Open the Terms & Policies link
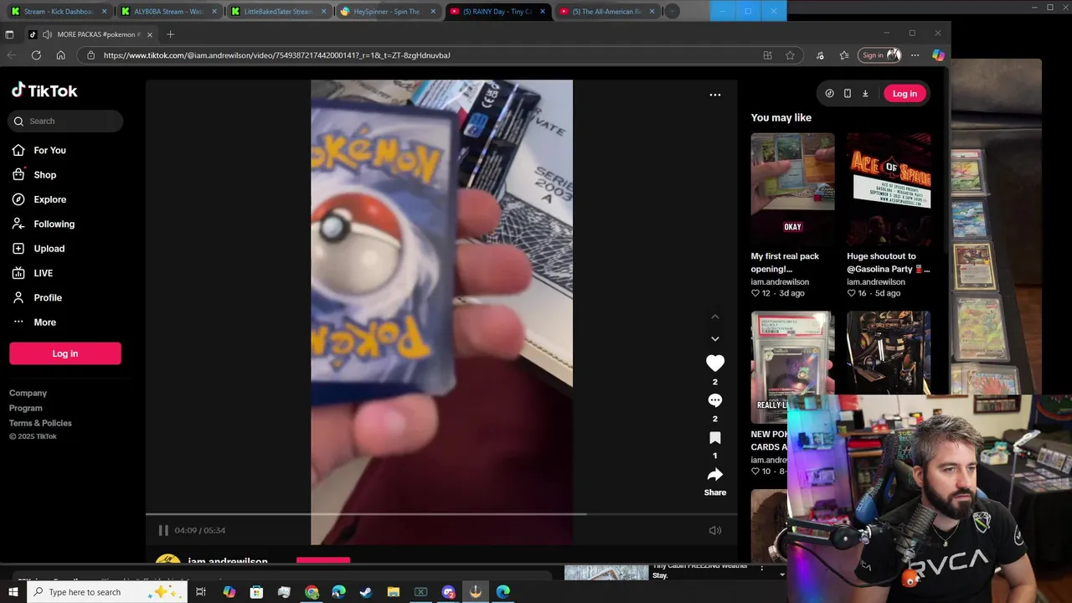 click(40, 423)
